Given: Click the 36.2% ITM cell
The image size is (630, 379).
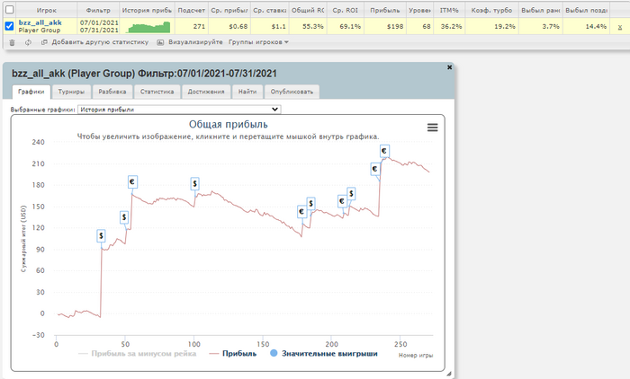Looking at the screenshot, I should click(x=451, y=26).
